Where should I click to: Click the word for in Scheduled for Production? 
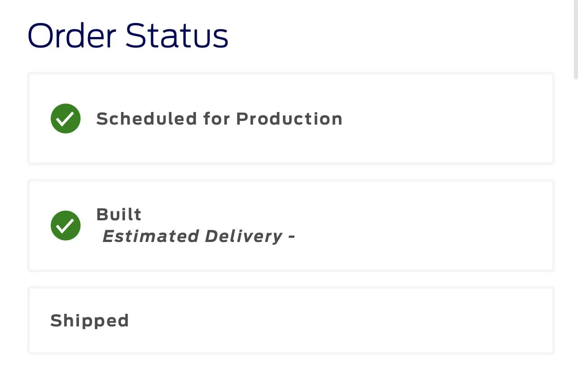[x=217, y=119]
